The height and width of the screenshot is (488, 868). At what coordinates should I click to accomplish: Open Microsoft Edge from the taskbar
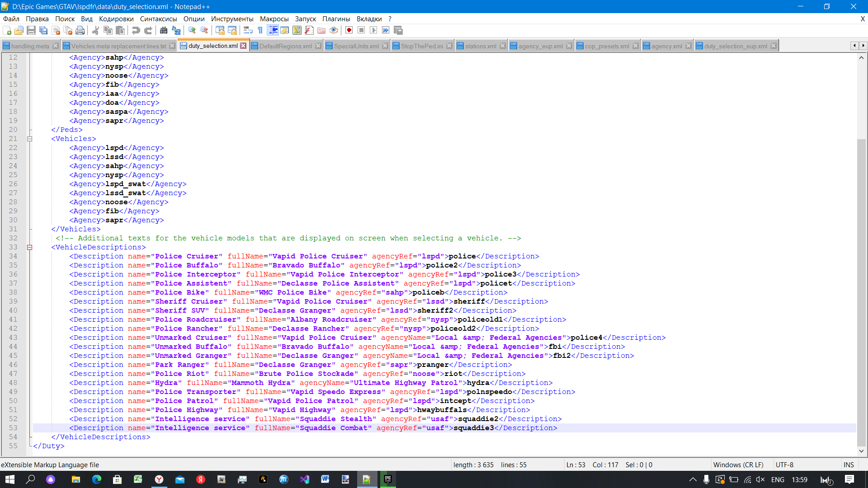coord(97,479)
